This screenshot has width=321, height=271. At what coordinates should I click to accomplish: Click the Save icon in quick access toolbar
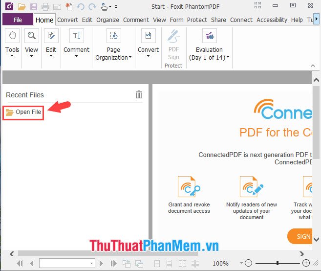click(x=34, y=7)
